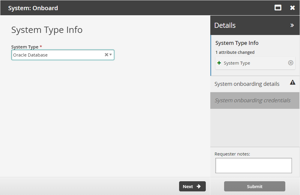Maximize the System: Onboard dialog

pos(278,8)
